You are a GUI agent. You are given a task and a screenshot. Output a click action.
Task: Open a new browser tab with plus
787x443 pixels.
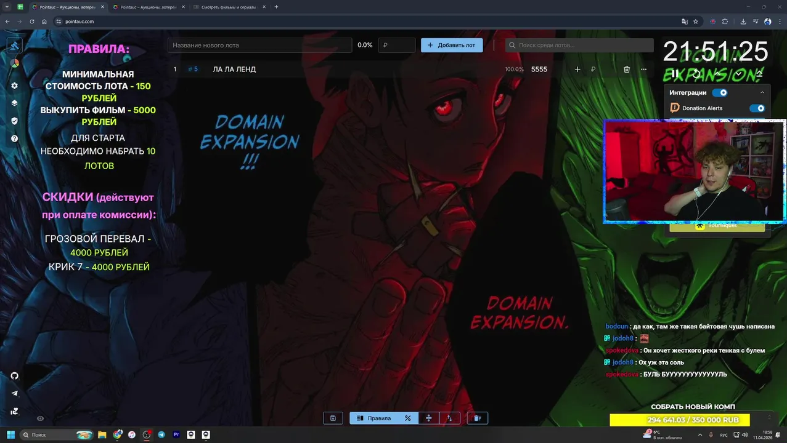(x=276, y=7)
